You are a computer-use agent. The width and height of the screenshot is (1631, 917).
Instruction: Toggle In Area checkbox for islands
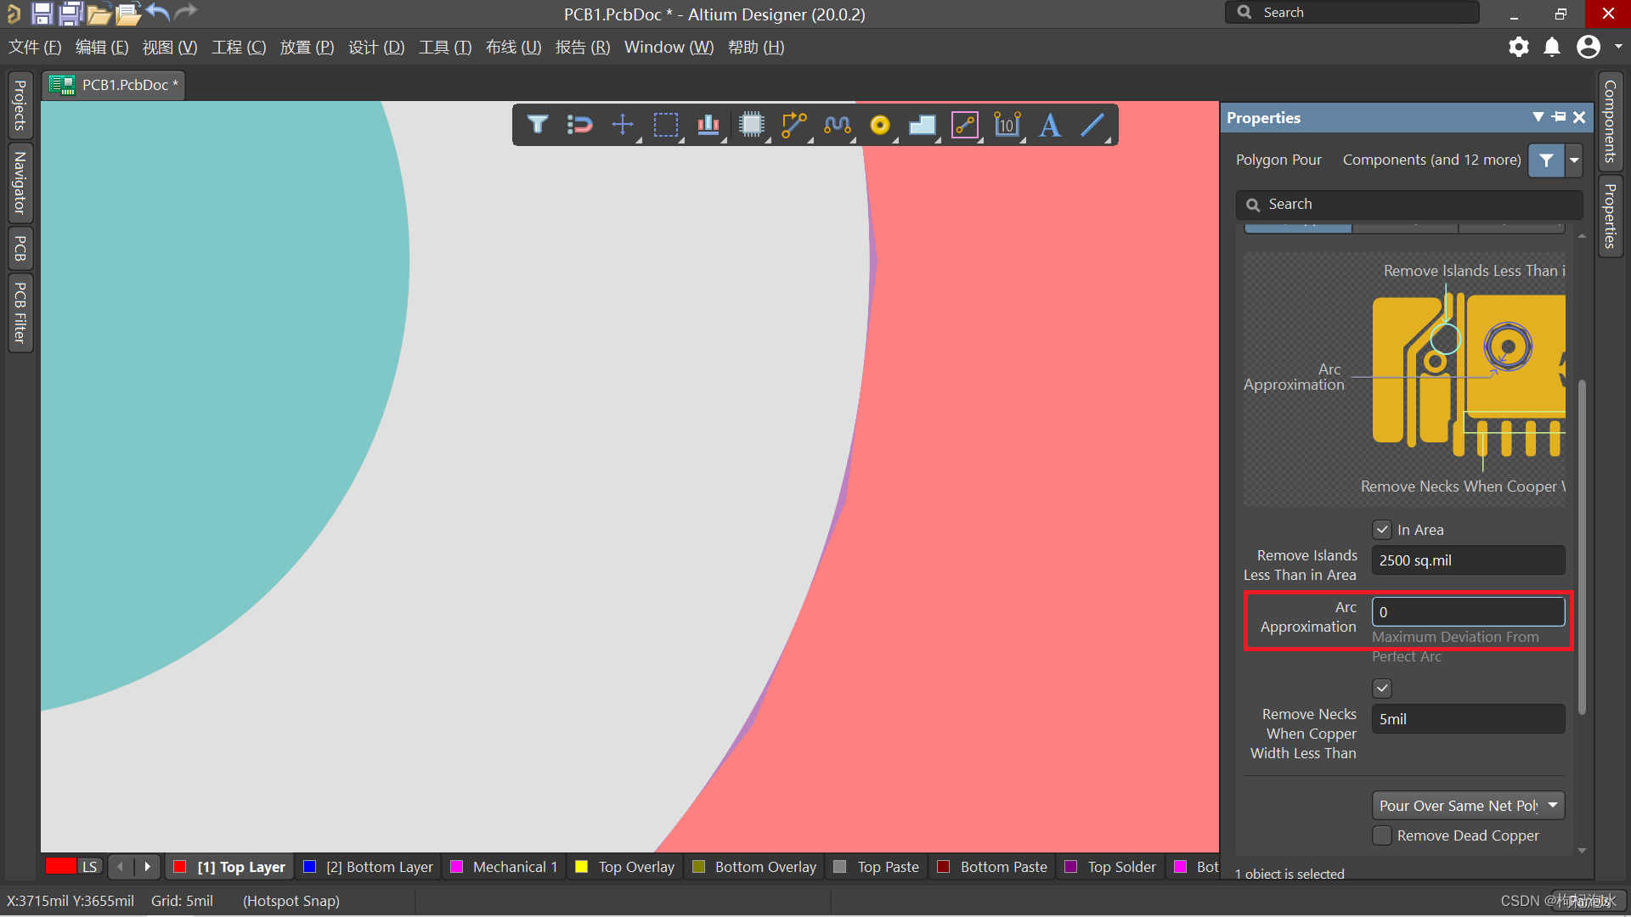click(x=1380, y=528)
